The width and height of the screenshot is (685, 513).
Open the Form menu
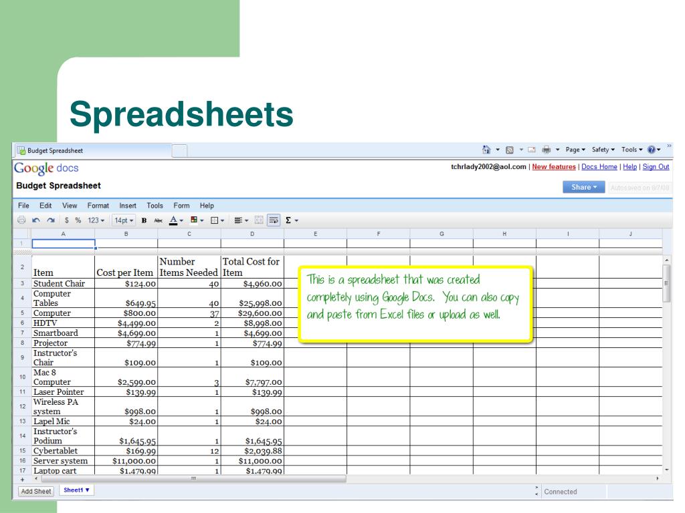181,206
